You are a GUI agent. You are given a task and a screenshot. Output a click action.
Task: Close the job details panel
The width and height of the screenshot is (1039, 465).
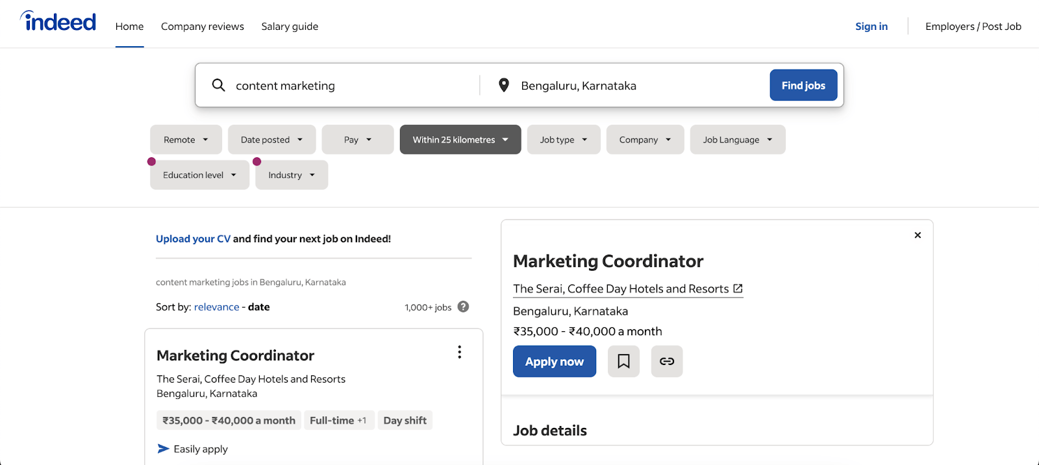(918, 235)
